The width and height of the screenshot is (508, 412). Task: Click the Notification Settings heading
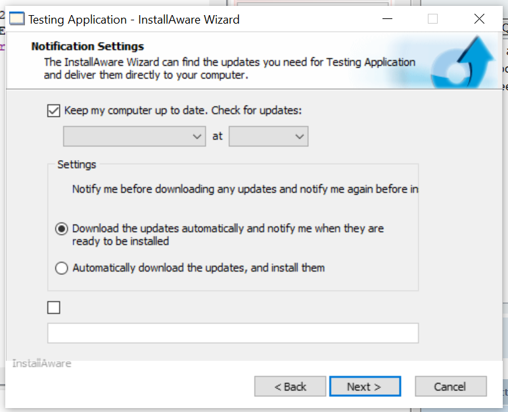click(87, 47)
